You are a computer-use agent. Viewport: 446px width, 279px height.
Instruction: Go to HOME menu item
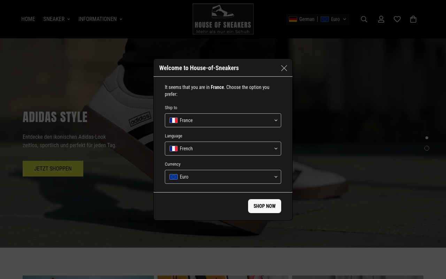pyautogui.click(x=28, y=19)
